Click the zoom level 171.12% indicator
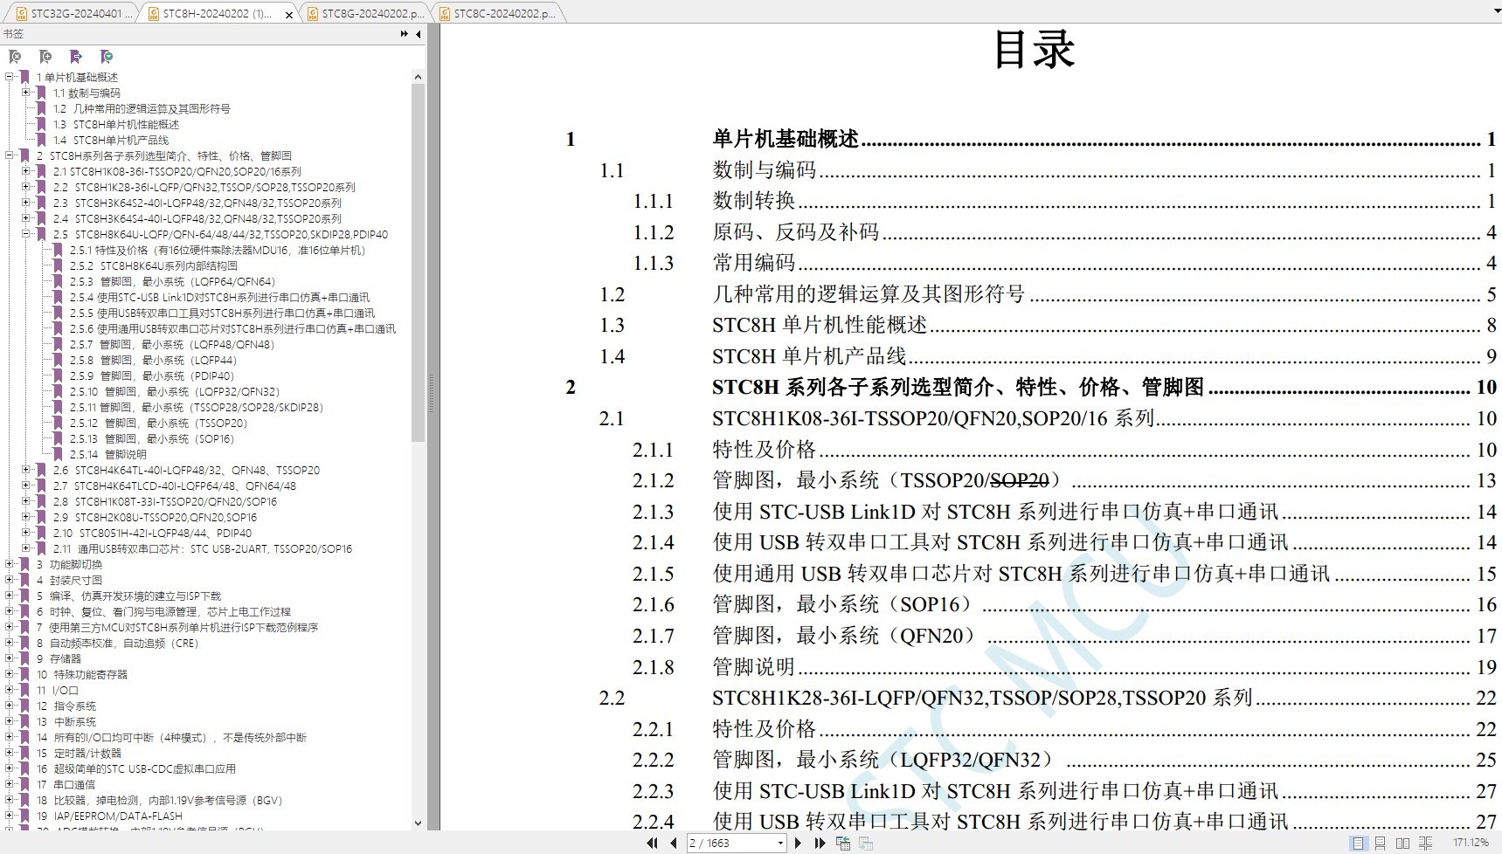The image size is (1502, 854). coord(1471,843)
